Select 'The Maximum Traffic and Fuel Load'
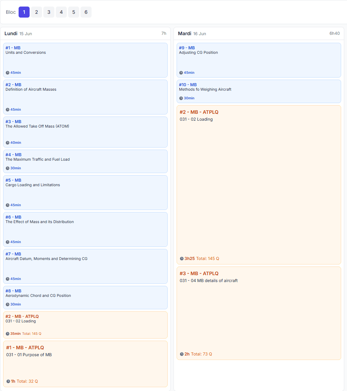 pos(38,160)
